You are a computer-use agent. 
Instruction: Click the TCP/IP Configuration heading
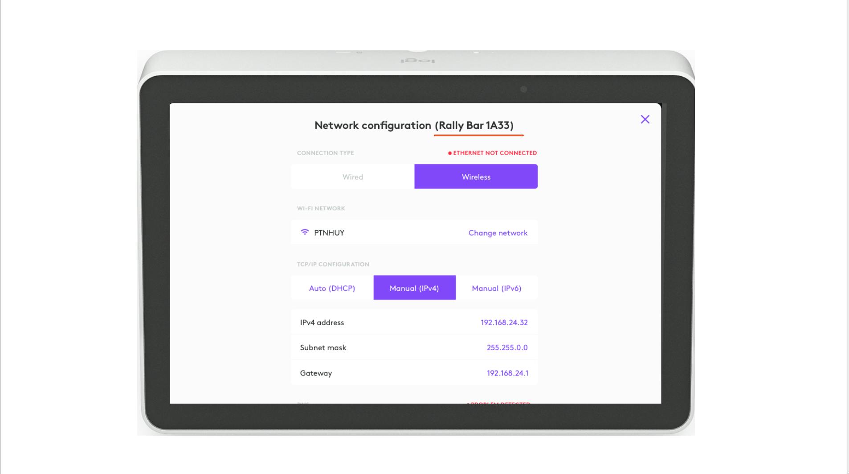coord(333,264)
